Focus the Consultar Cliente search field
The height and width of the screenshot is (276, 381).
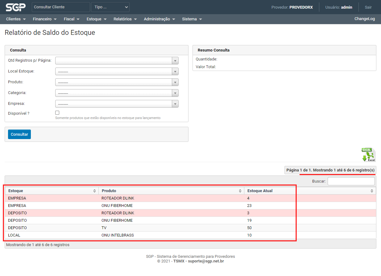coord(61,7)
